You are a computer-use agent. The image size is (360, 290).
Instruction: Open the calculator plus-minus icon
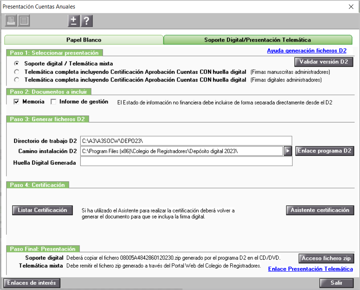(x=74, y=21)
